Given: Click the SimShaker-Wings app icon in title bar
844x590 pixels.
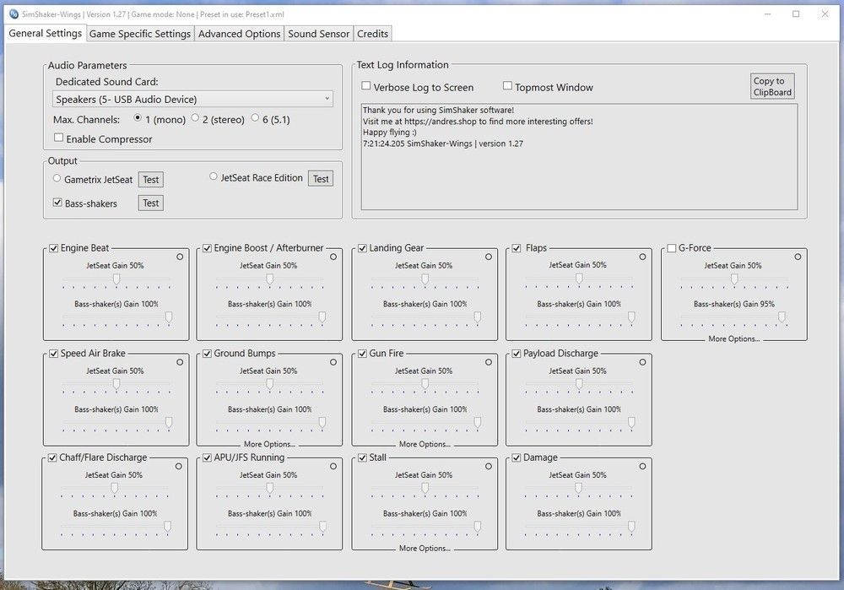Looking at the screenshot, I should (14, 14).
